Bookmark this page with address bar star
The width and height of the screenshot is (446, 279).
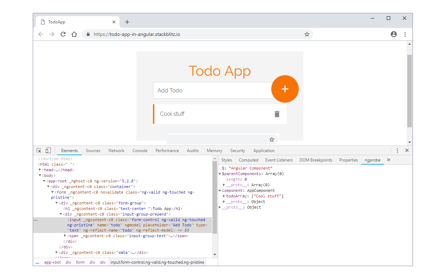tap(307, 34)
